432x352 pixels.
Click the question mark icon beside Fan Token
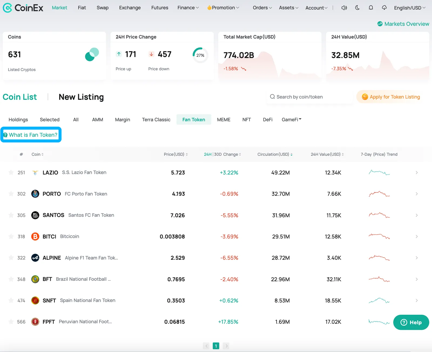[x=5, y=135]
